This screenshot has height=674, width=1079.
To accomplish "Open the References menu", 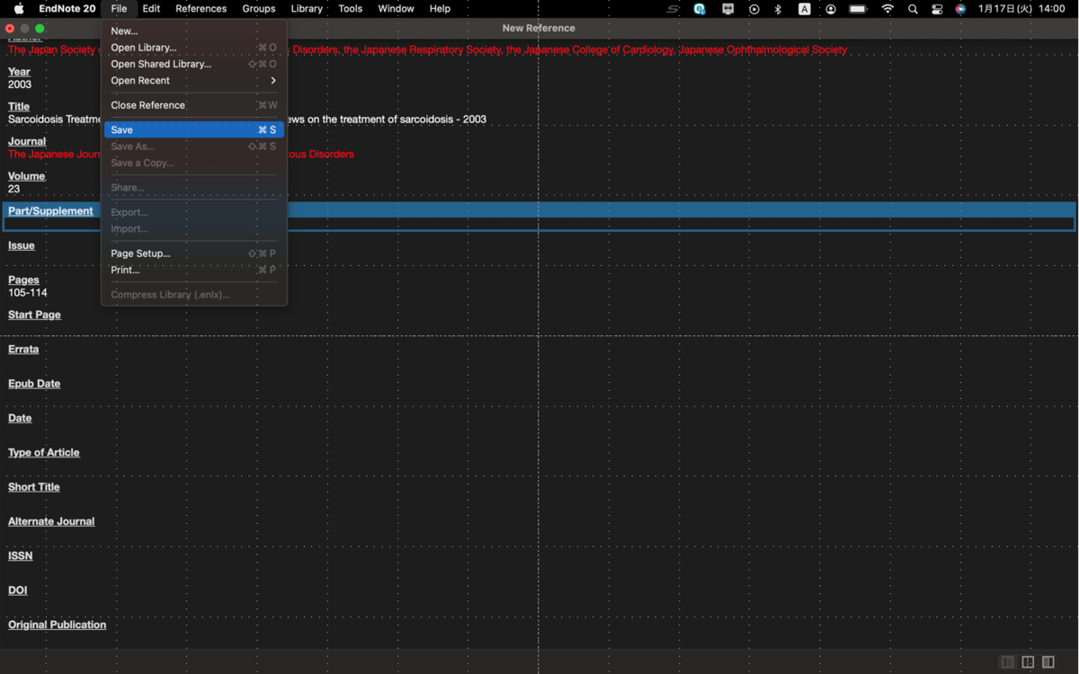I will (201, 9).
